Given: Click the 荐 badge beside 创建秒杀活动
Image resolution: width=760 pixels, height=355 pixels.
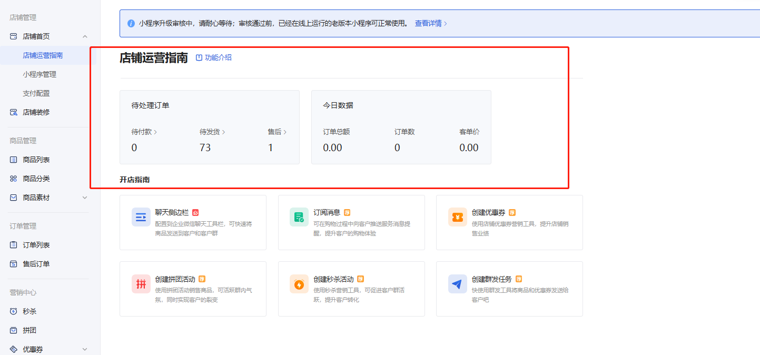Looking at the screenshot, I should coord(360,279).
